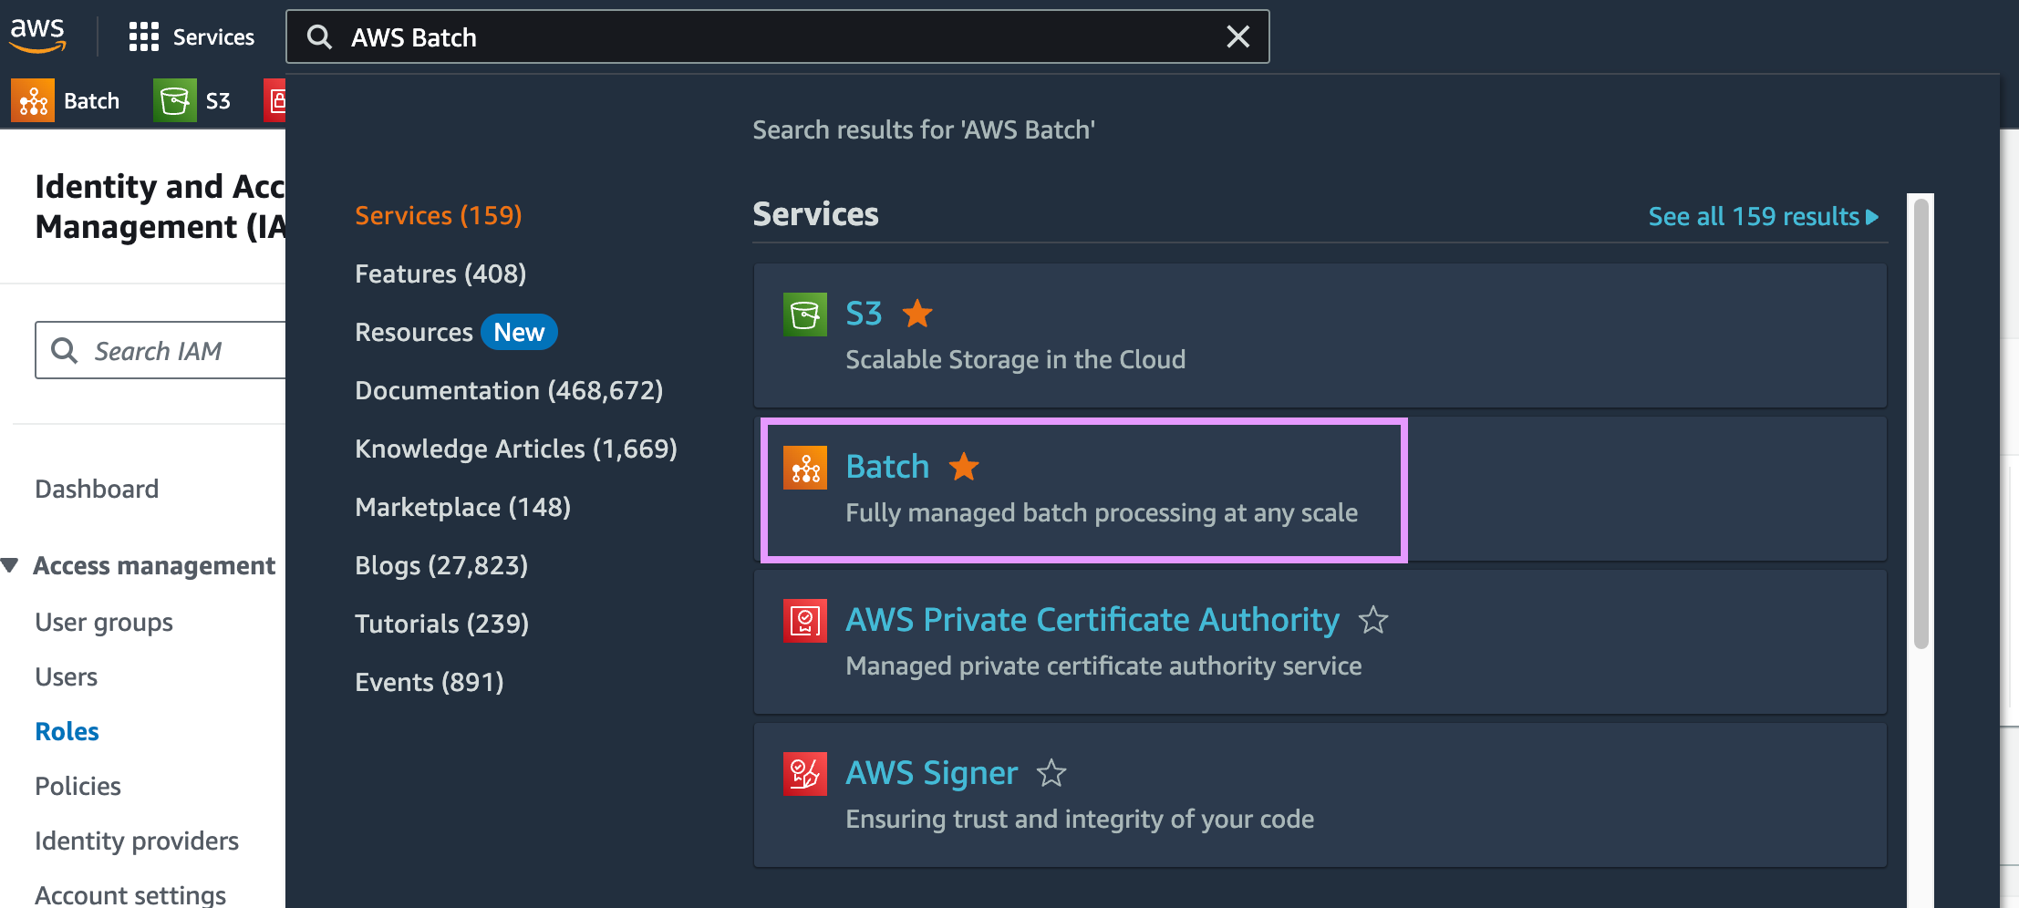This screenshot has width=2019, height=908.
Task: Collapse the Access management section
Action: [x=11, y=566]
